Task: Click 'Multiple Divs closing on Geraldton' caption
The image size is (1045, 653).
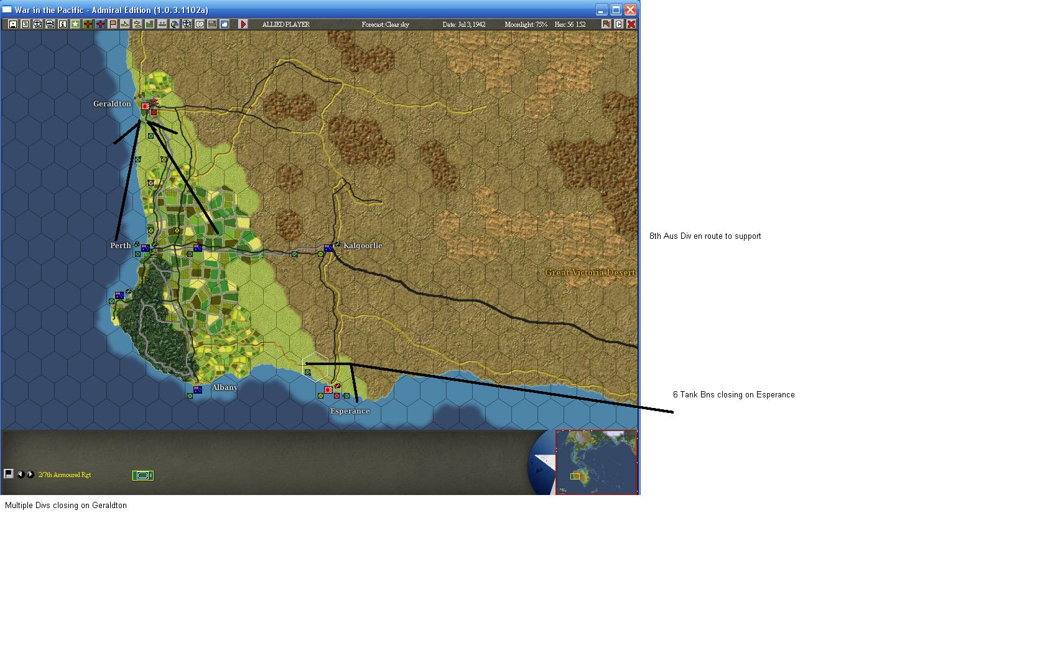Action: [x=66, y=506]
